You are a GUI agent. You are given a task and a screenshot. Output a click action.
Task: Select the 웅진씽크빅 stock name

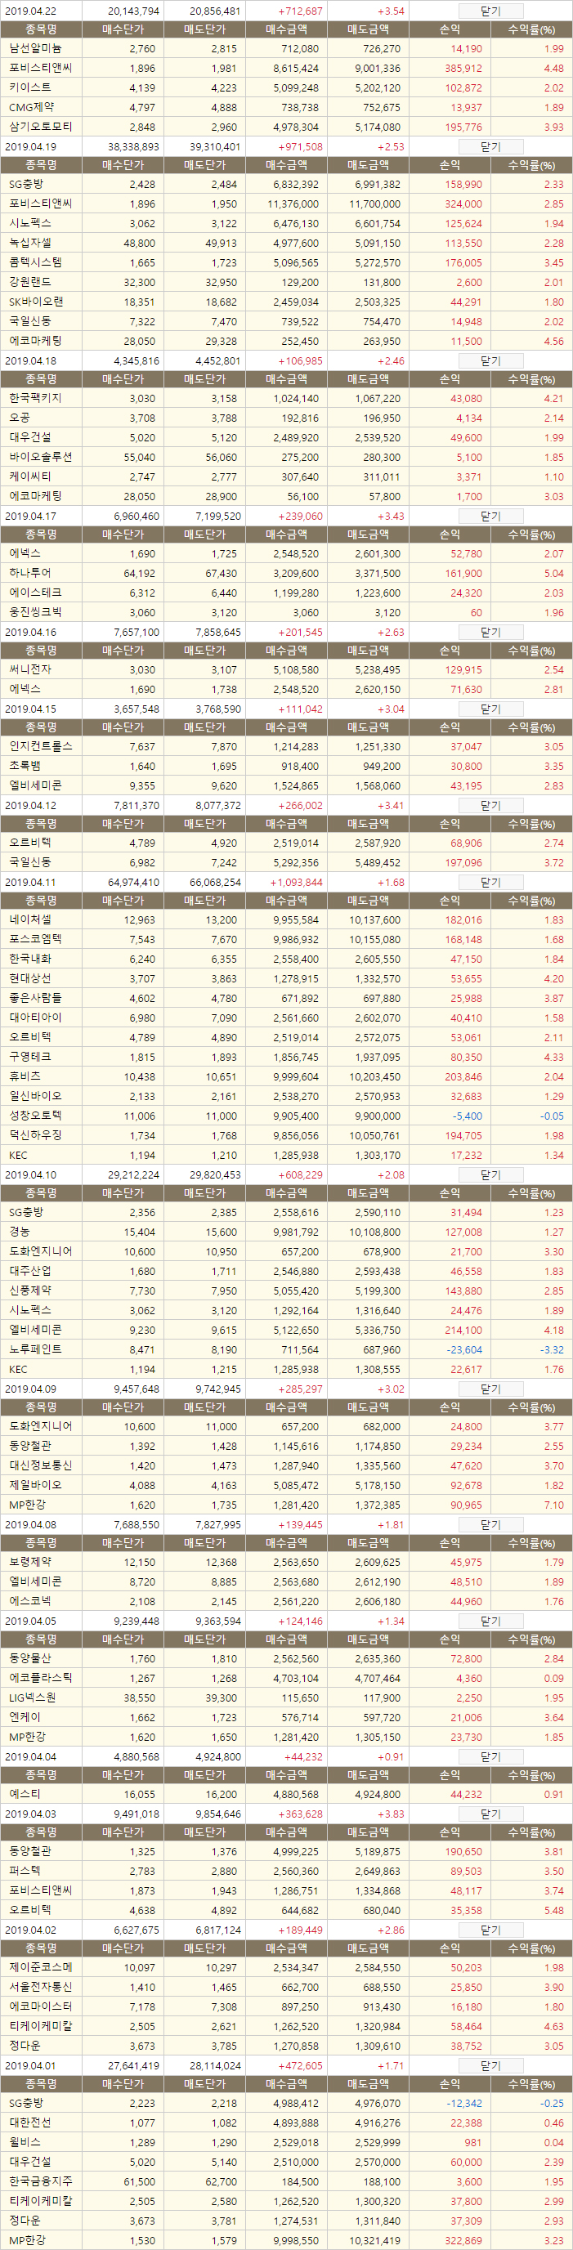35,611
